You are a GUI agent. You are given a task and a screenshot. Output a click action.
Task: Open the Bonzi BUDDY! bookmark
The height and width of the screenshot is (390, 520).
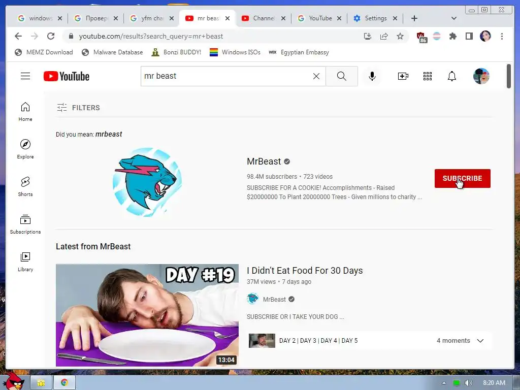coord(176,52)
